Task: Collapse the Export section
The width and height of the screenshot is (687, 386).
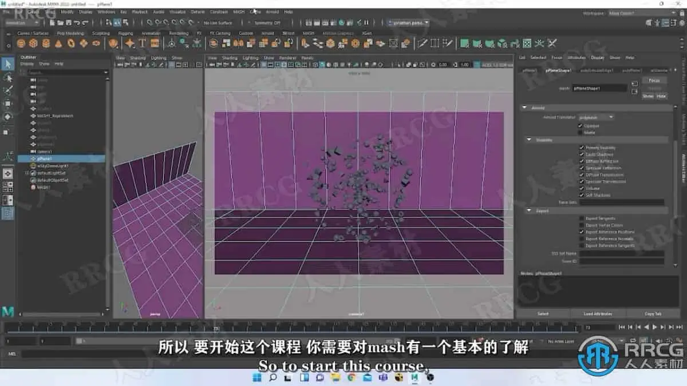Action: coord(528,210)
